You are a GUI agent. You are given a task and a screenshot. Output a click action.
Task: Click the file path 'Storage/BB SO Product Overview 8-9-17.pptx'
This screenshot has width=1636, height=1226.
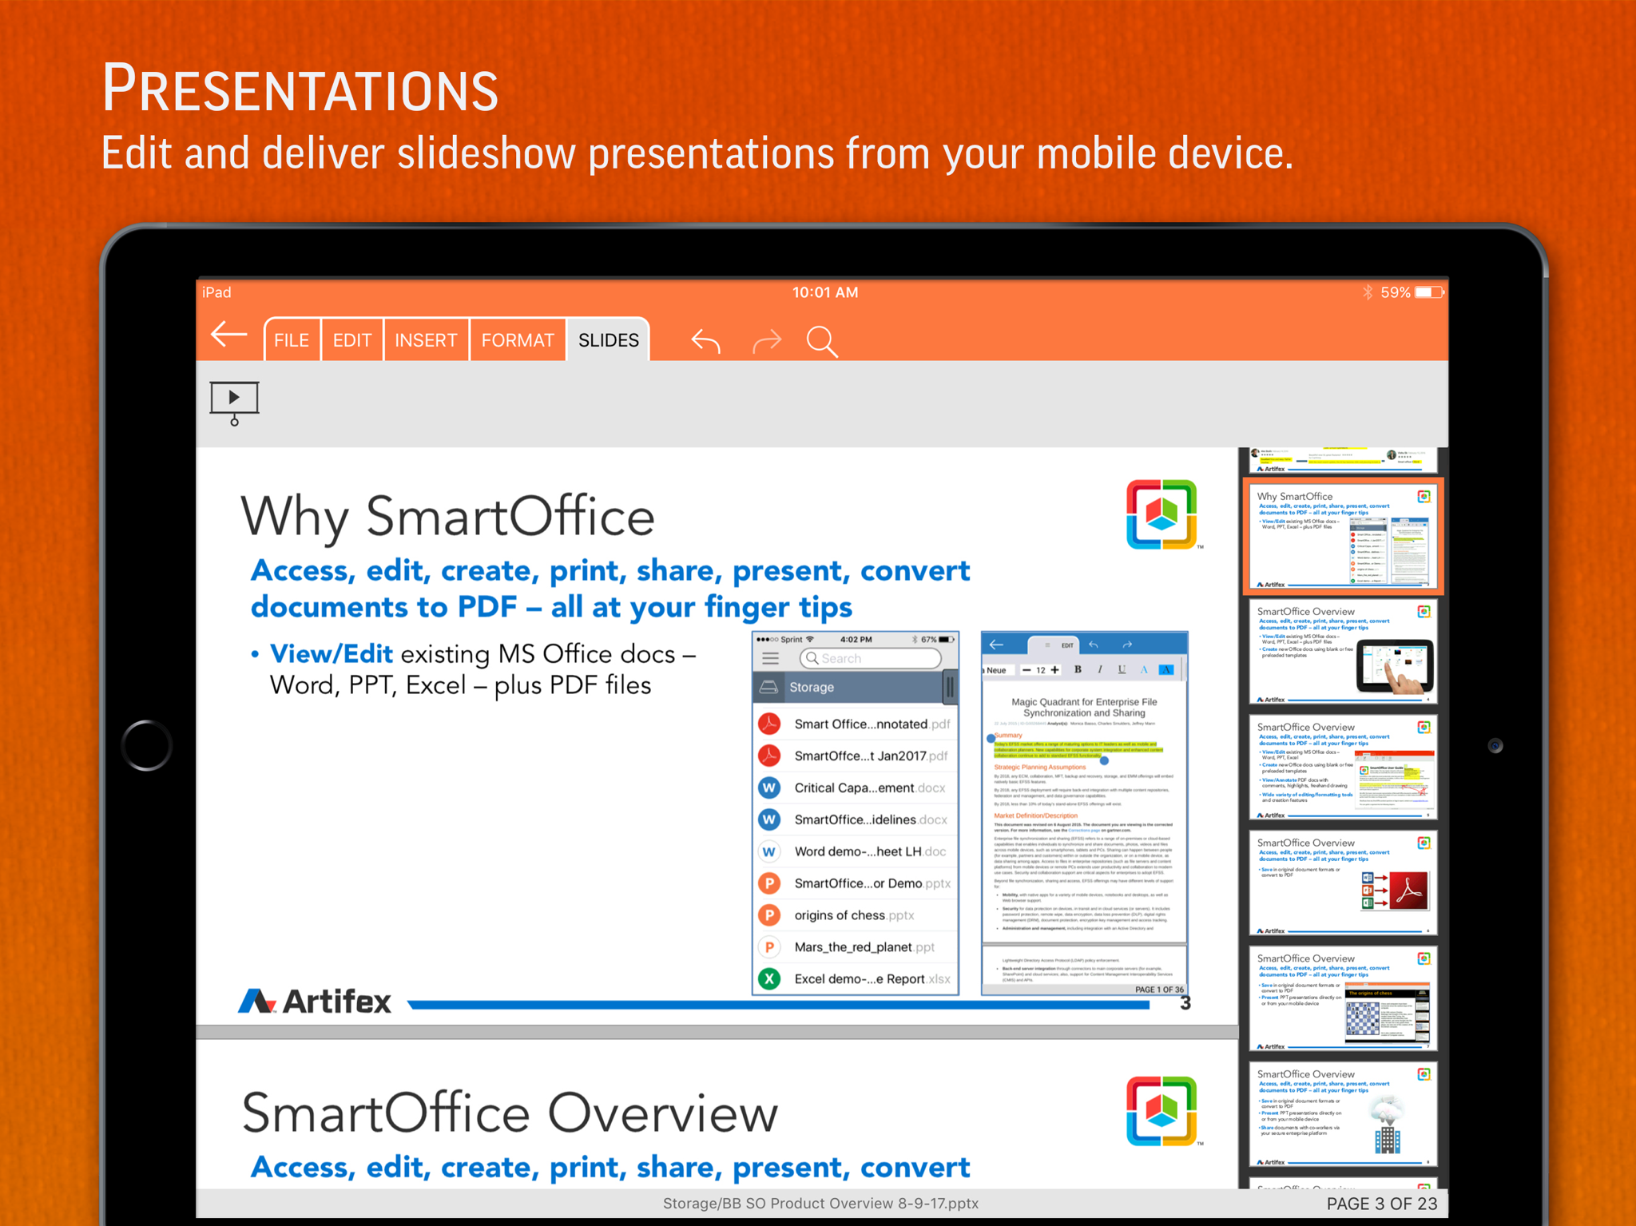tap(820, 1204)
